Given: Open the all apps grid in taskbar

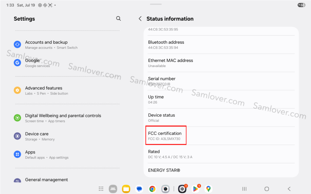Looking at the screenshot, I should [x=101, y=189].
